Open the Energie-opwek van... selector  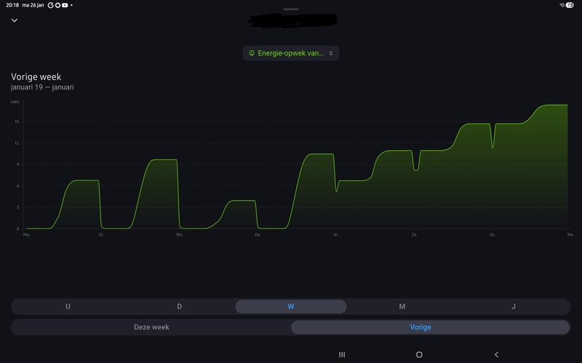(x=290, y=53)
